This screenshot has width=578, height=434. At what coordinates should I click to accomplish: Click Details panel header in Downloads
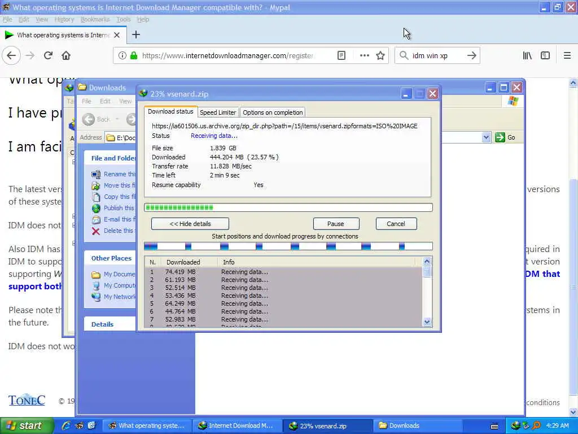[110, 324]
